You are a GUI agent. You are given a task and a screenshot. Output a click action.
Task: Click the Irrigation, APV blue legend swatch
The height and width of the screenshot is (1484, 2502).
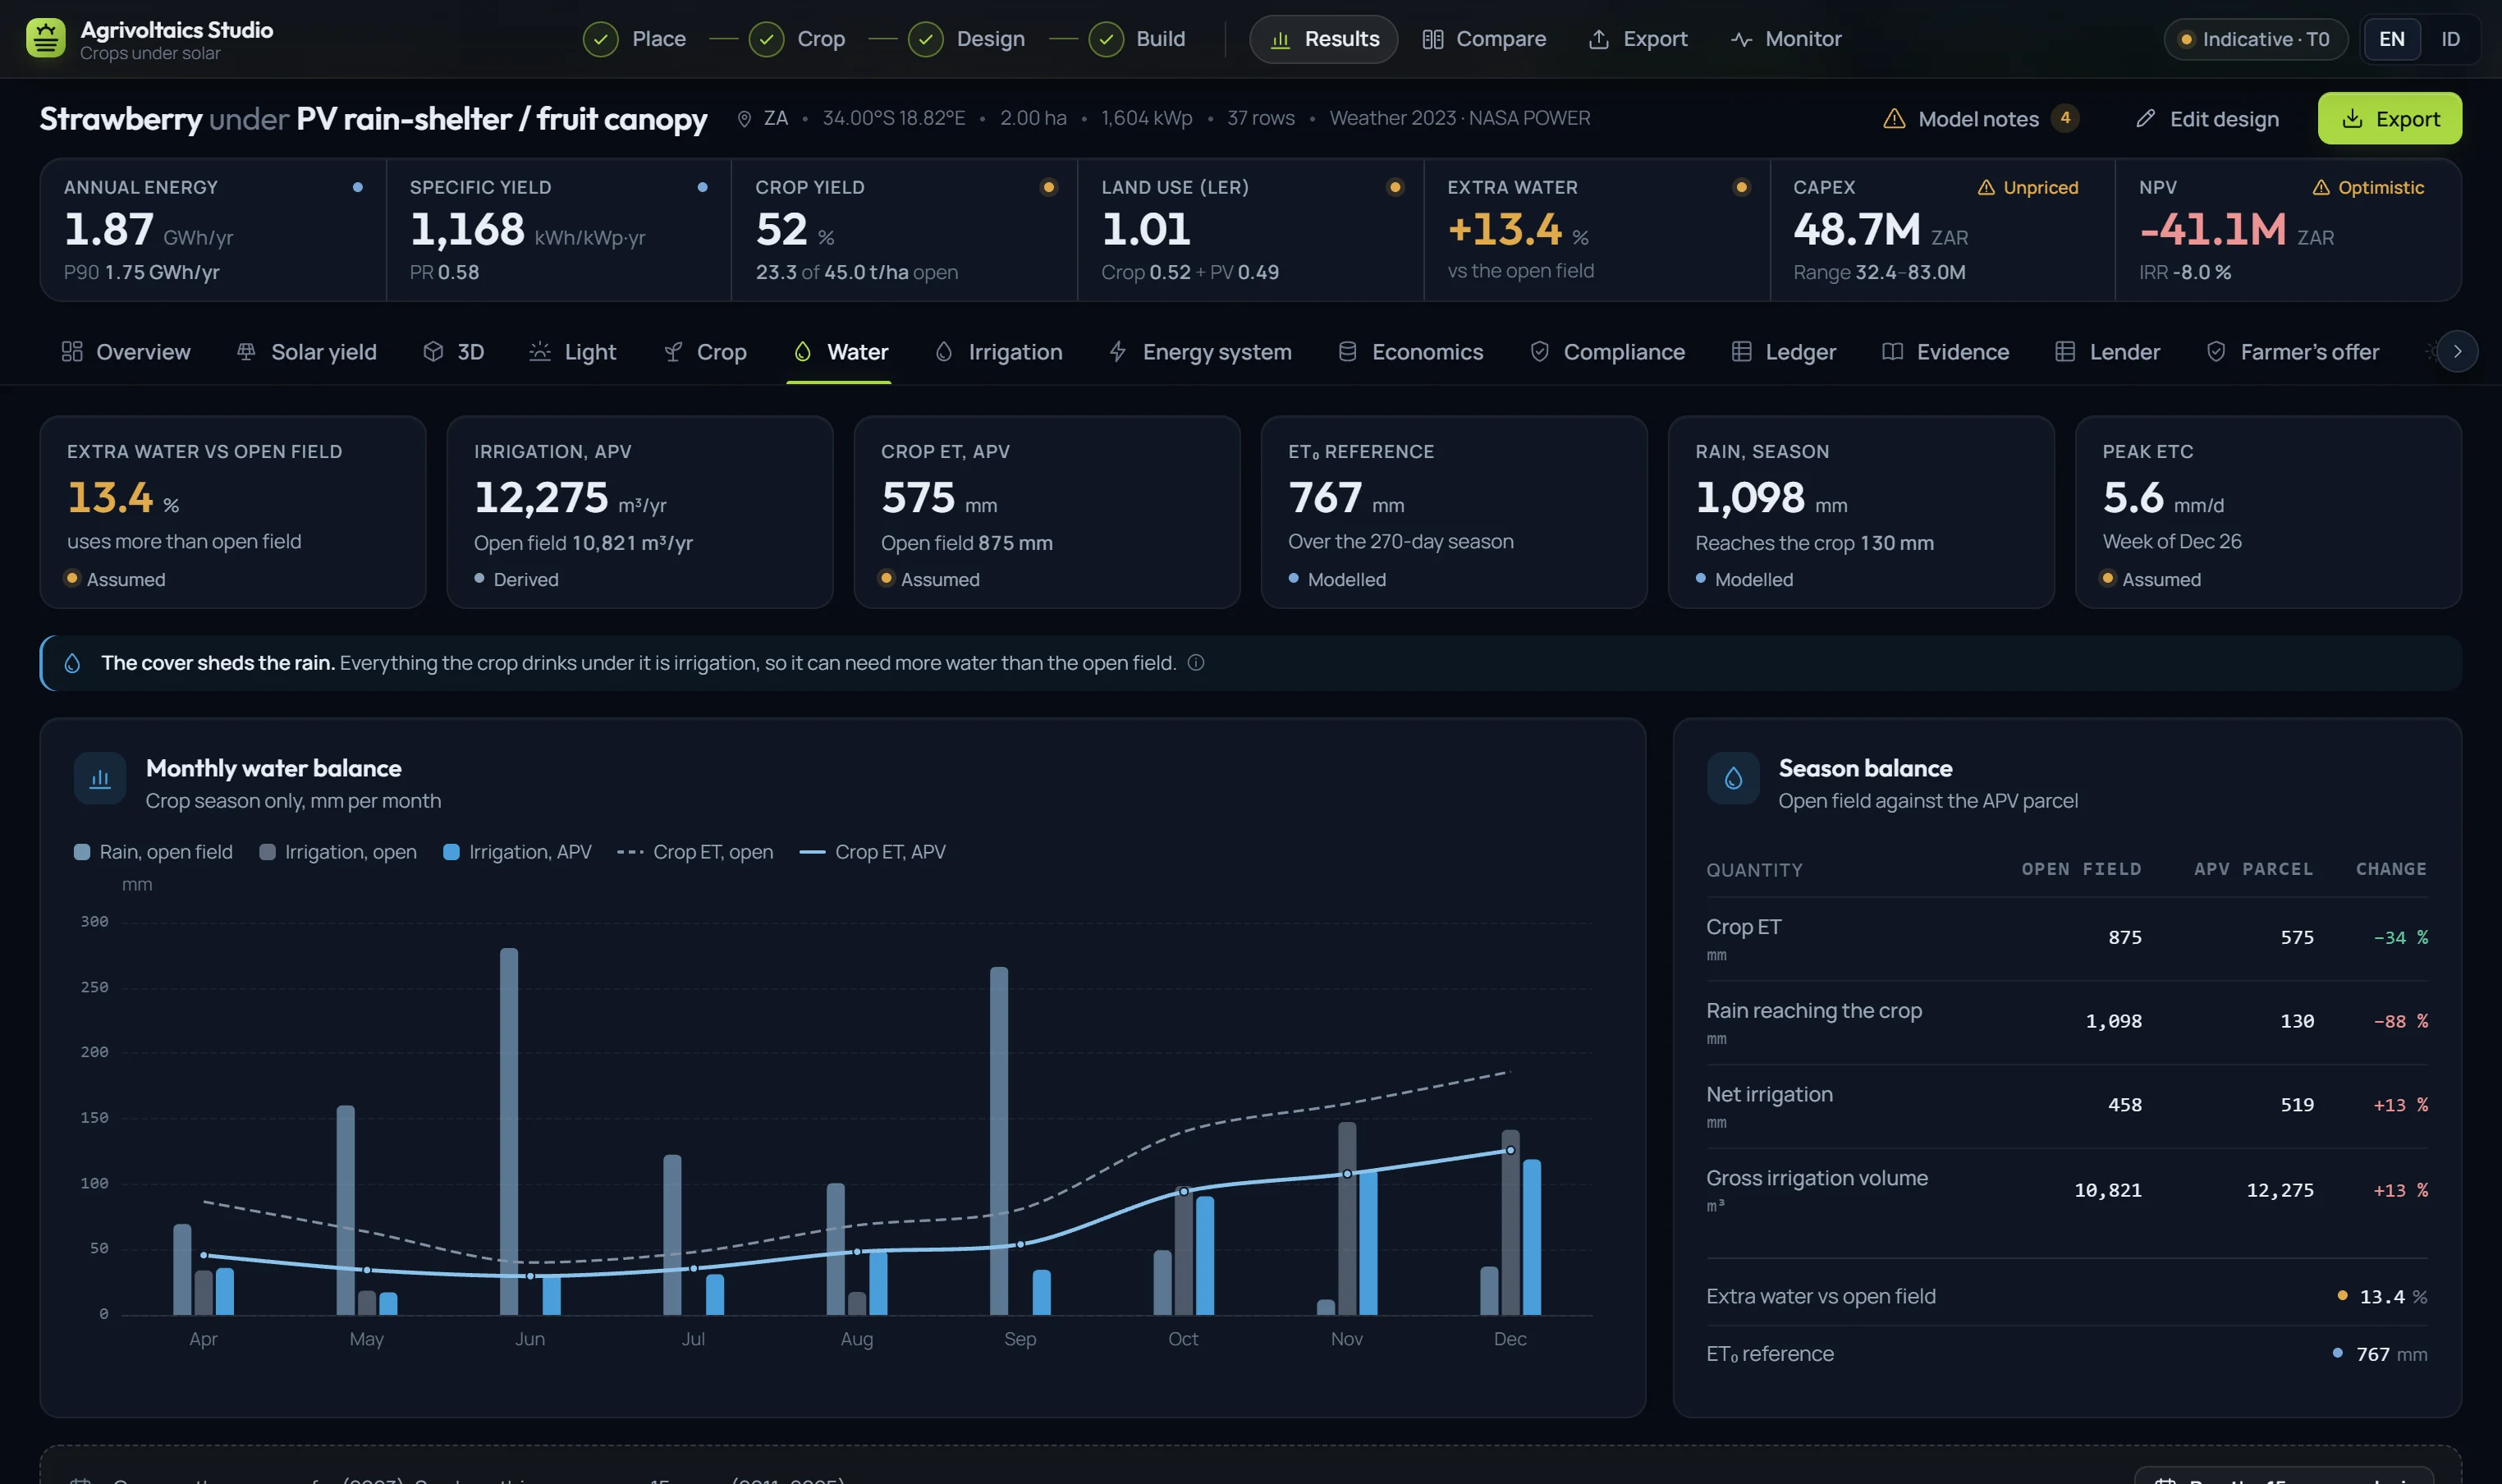[451, 852]
